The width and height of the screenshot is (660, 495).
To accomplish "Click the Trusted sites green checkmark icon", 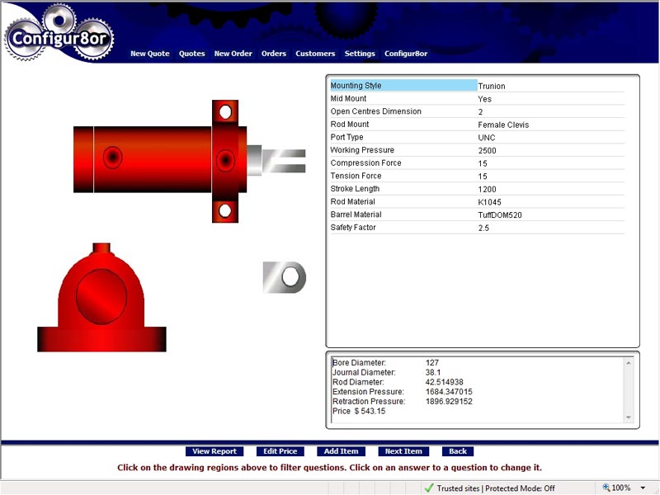I will tap(429, 488).
